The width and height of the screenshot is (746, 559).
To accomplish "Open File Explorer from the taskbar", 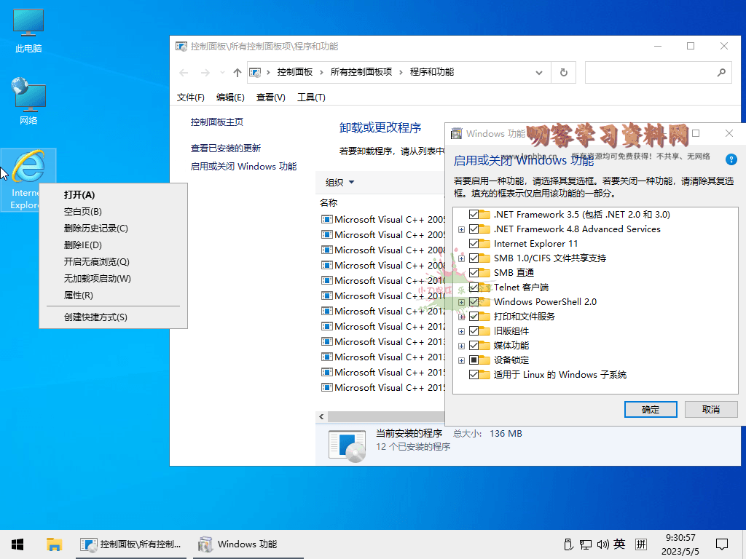I will (54, 544).
